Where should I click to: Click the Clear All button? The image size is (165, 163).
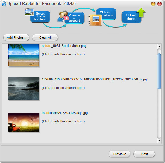pyautogui.click(x=45, y=37)
